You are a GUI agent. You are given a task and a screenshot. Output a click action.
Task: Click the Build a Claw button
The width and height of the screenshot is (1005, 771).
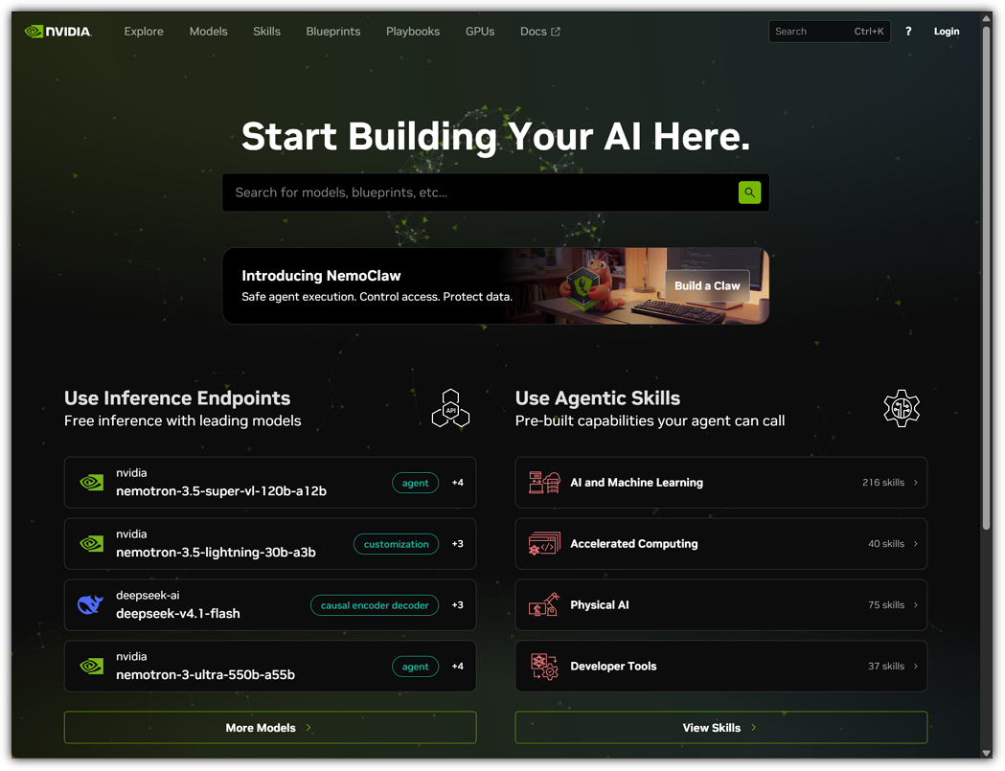pos(707,285)
